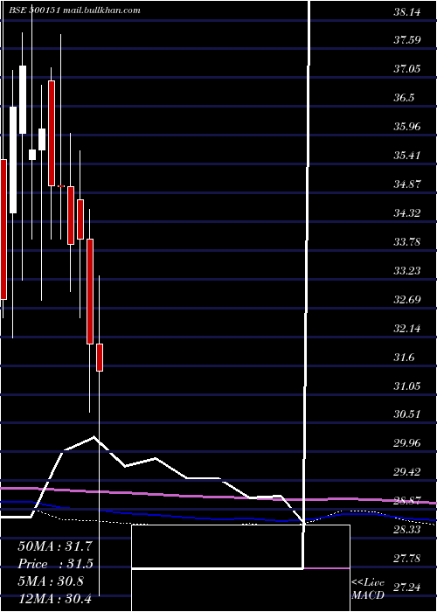Select the 32.69 price axis label
437x612 pixels.
[x=407, y=300]
